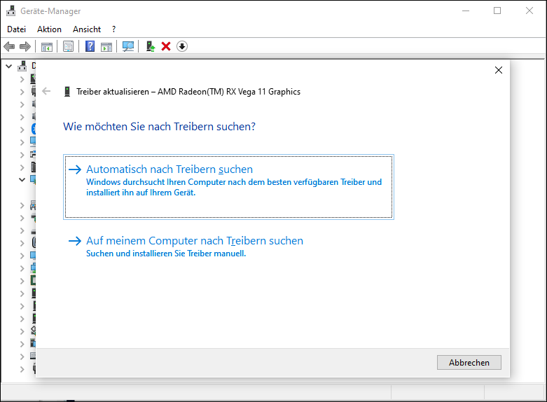Close the Treiber aktualisieren dialog with X
547x402 pixels.
(499, 70)
